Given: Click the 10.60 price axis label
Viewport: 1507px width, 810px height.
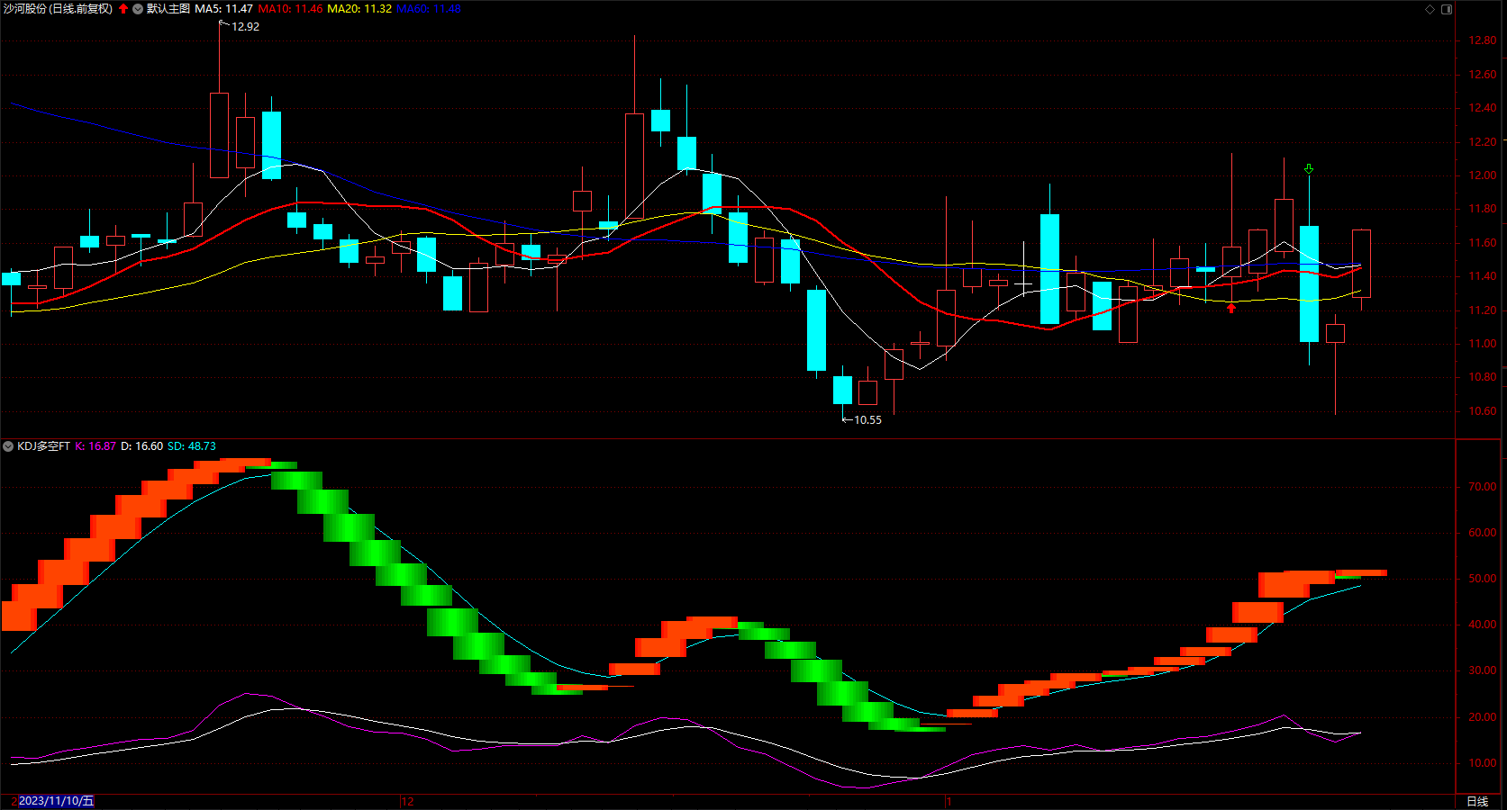Looking at the screenshot, I should pyautogui.click(x=1483, y=411).
